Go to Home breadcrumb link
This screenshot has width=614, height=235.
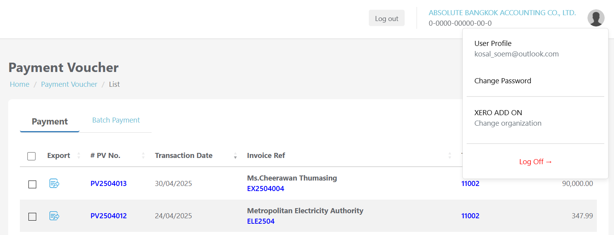[19, 84]
